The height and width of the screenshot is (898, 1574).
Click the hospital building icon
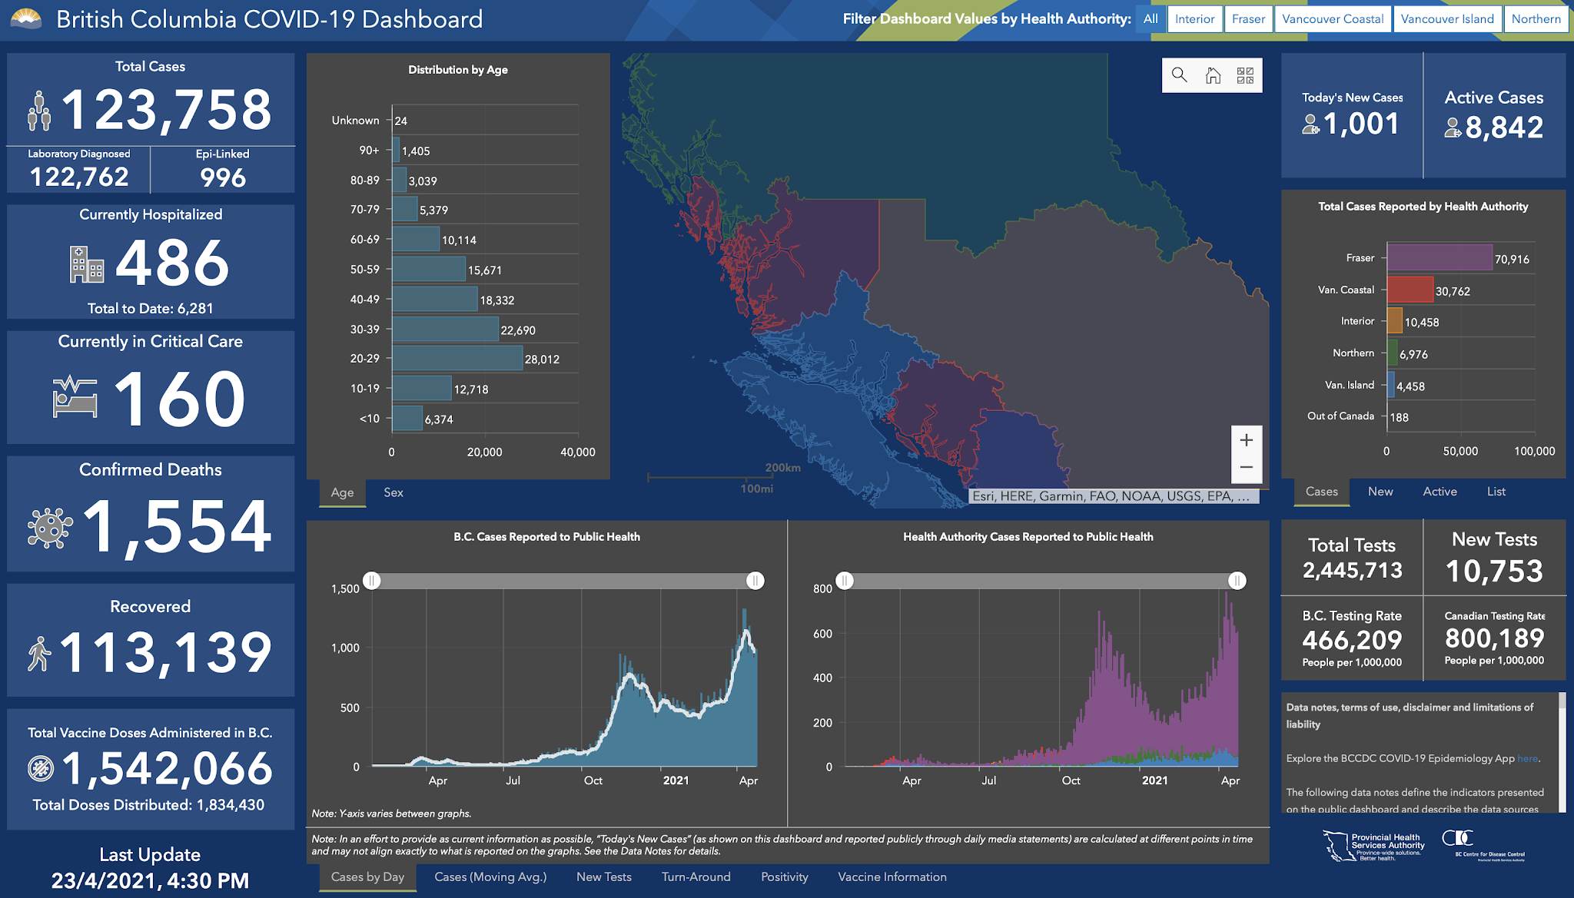tap(86, 264)
